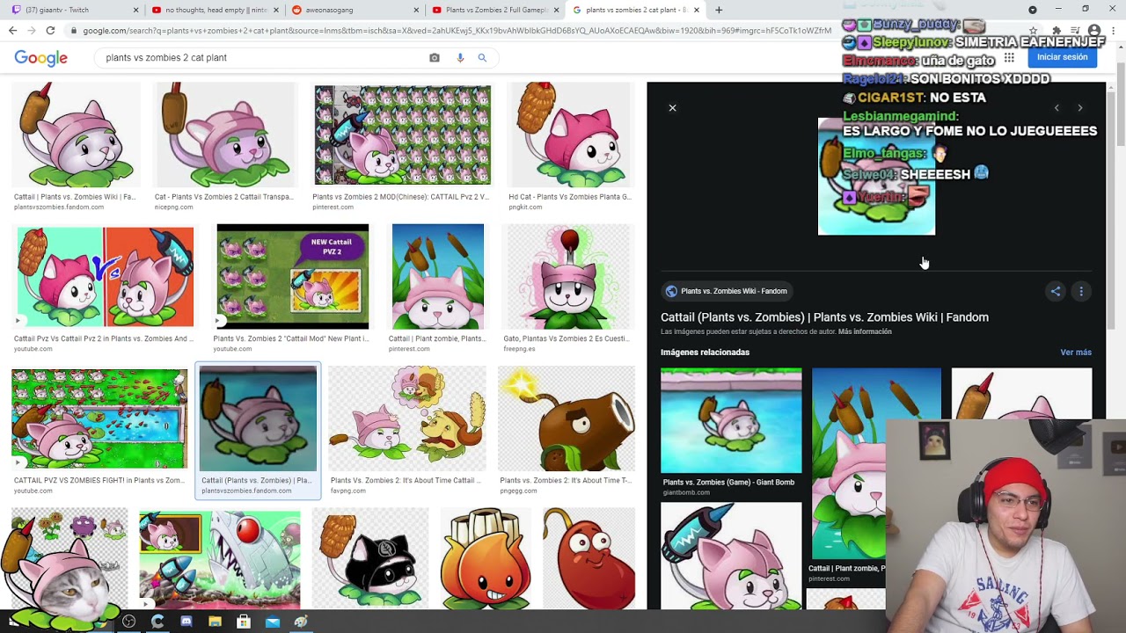Switch to the sweonasogang tab
The image size is (1126, 633).
355,10
